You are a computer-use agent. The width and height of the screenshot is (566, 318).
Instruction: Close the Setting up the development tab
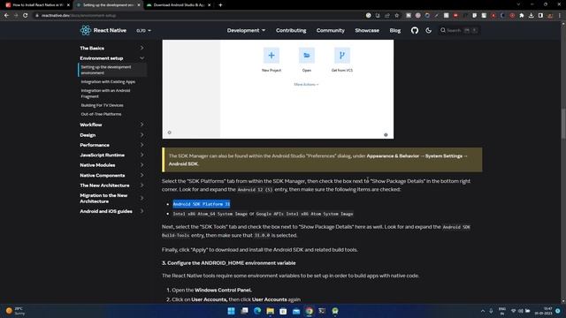(x=139, y=5)
